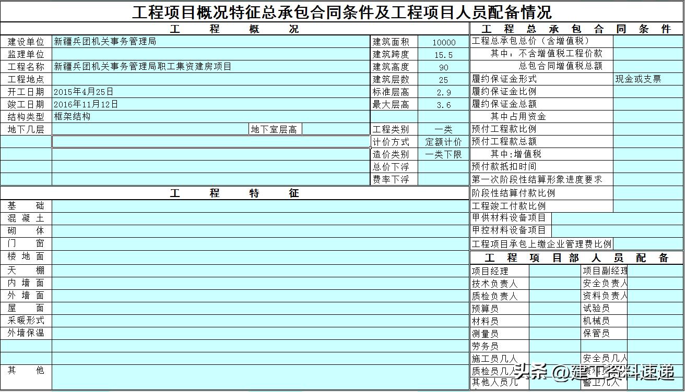The width and height of the screenshot is (686, 392).
Task: Select the 项目经理 label cell
Action: coord(496,271)
